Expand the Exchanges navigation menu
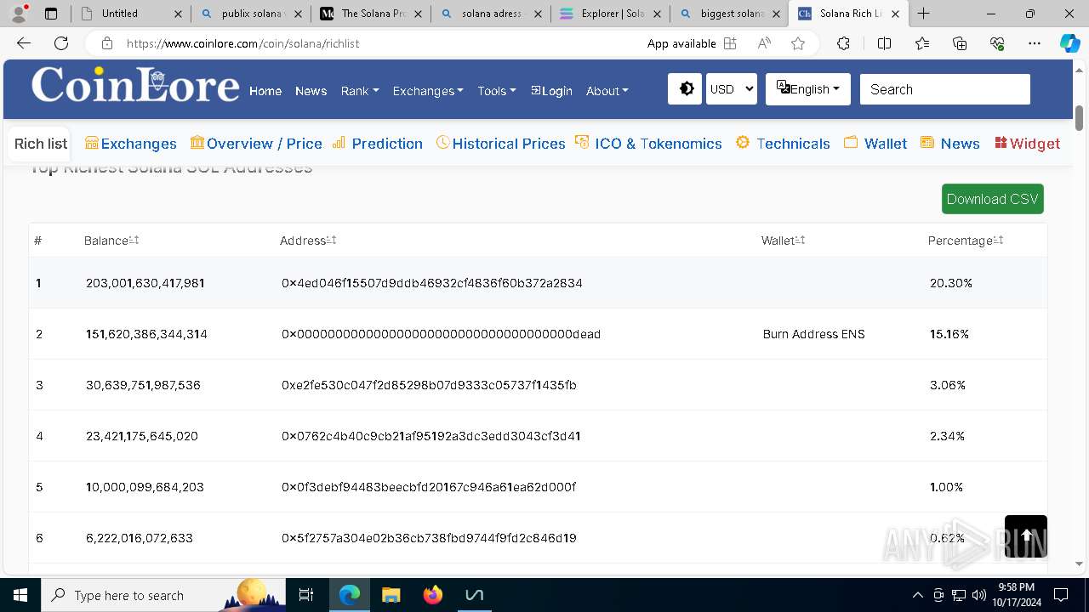Image resolution: width=1089 pixels, height=612 pixels. 428,91
